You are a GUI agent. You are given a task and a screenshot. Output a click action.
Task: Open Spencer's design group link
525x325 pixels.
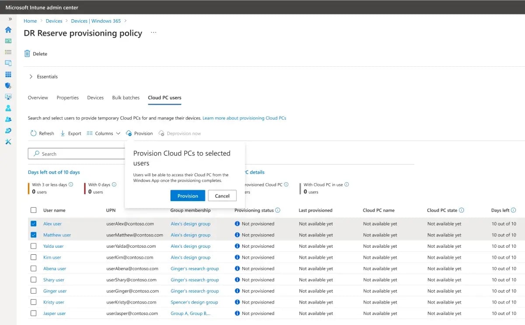194,302
